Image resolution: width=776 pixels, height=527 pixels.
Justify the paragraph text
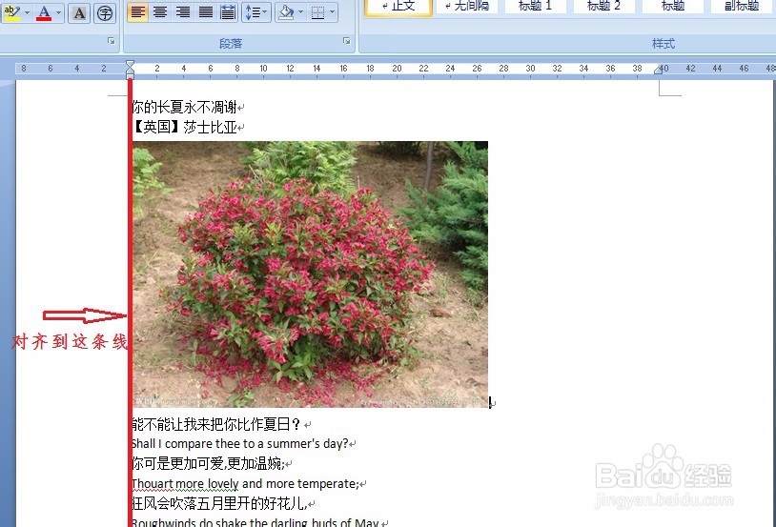click(205, 11)
